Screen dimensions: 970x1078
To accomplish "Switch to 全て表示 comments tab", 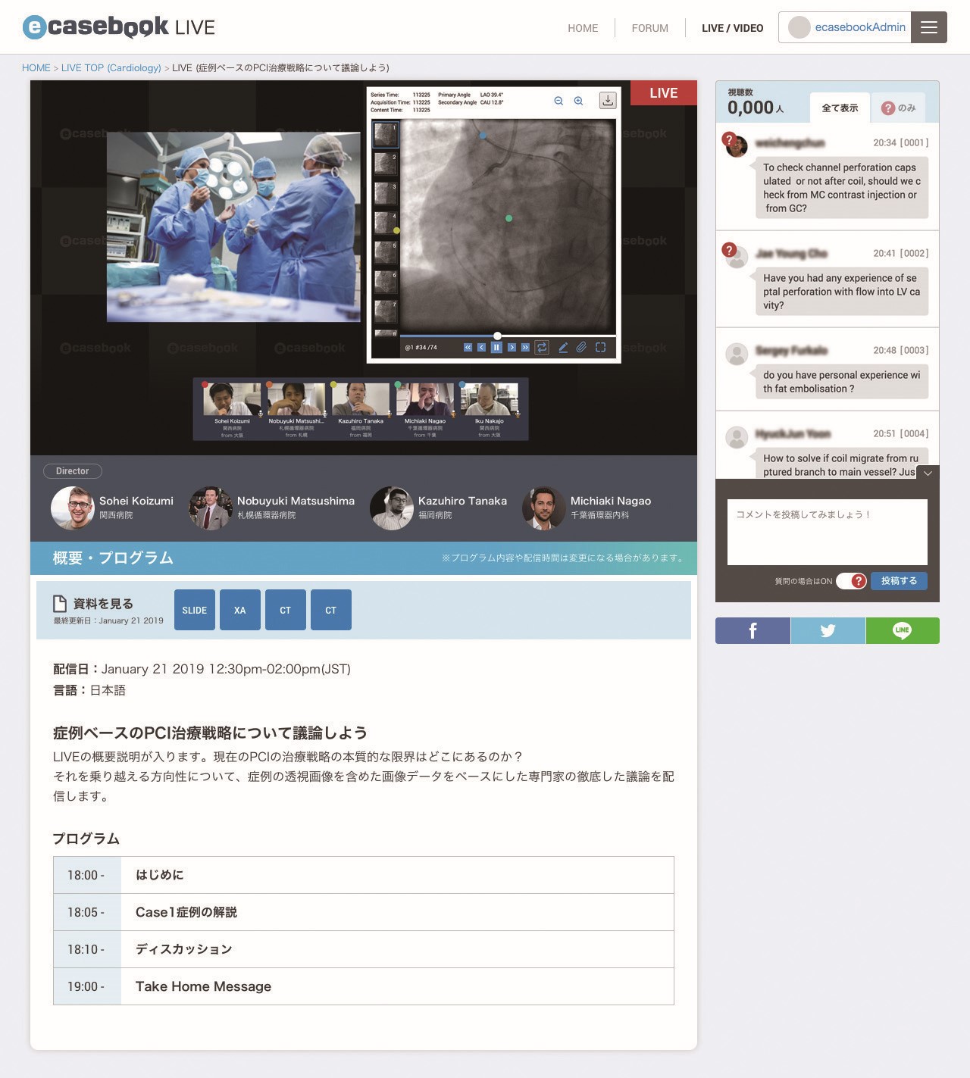I will [x=840, y=108].
